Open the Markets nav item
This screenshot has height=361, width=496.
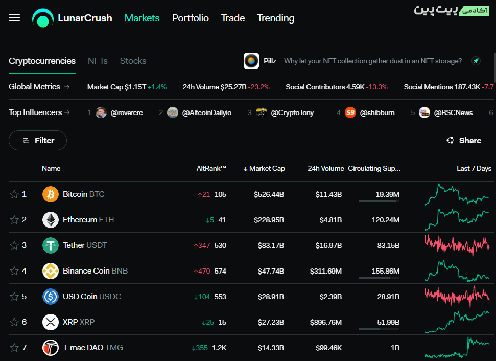[x=142, y=18]
